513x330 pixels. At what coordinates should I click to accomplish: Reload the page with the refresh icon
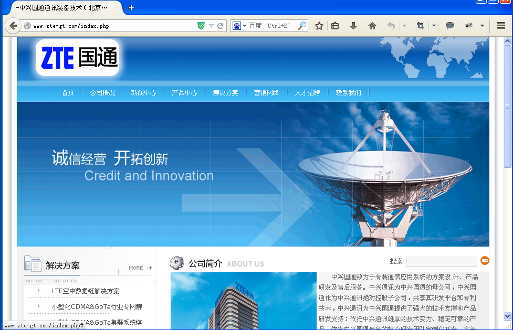pyautogui.click(x=221, y=26)
